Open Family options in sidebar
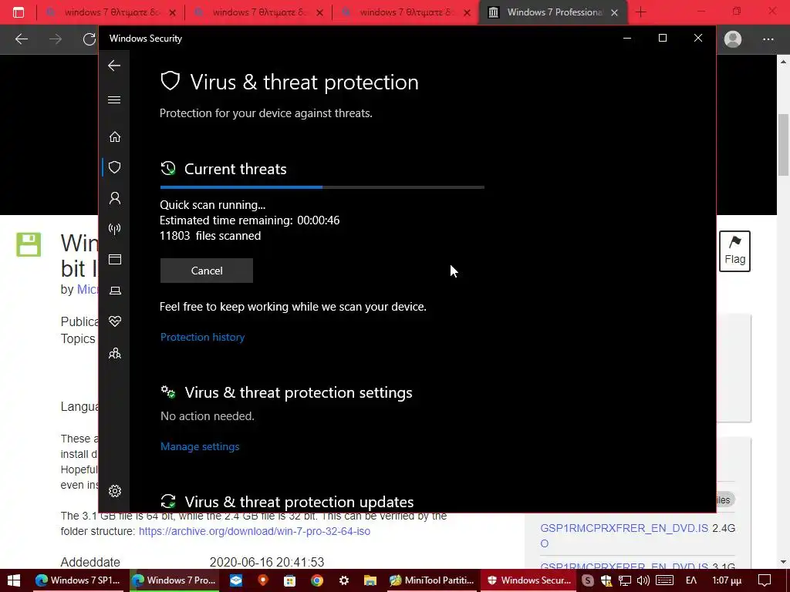This screenshot has height=592, width=790. (x=115, y=353)
